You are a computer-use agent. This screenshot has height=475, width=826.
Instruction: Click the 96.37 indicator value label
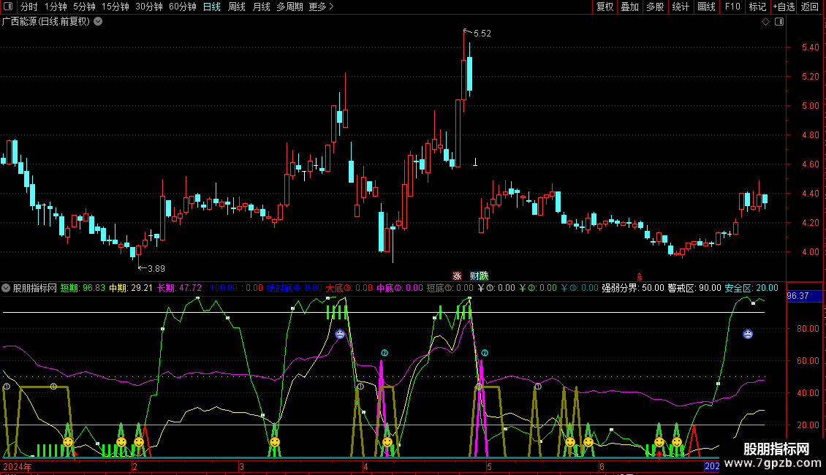(x=798, y=296)
